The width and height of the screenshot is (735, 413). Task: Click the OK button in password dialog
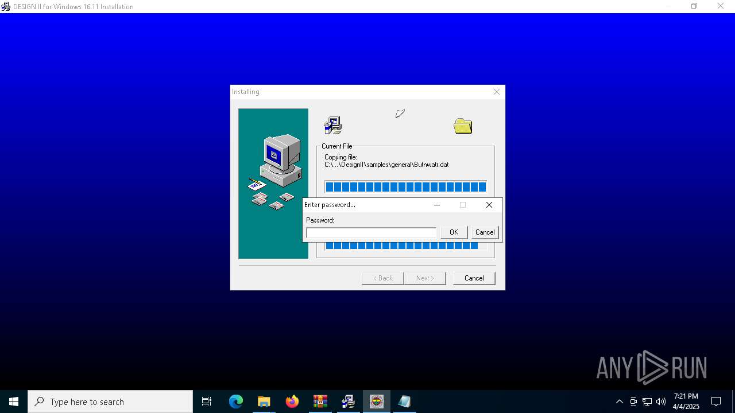click(x=454, y=232)
